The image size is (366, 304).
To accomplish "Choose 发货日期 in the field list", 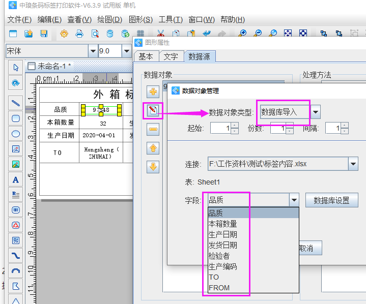I will 254,245.
